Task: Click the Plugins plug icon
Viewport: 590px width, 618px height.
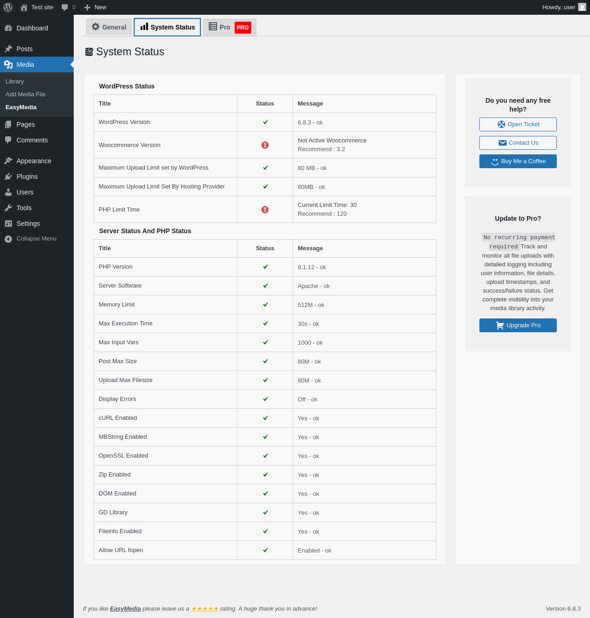Action: pos(8,177)
